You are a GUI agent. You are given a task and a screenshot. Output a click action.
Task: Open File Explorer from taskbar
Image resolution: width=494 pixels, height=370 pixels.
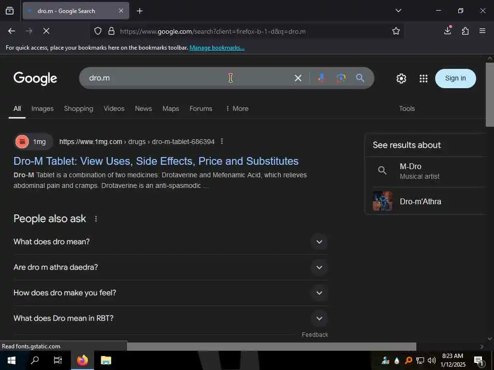point(106,360)
